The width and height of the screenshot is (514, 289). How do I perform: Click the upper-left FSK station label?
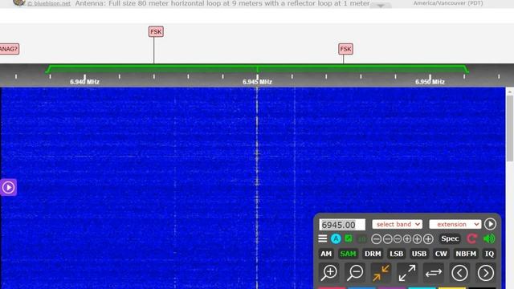[156, 32]
